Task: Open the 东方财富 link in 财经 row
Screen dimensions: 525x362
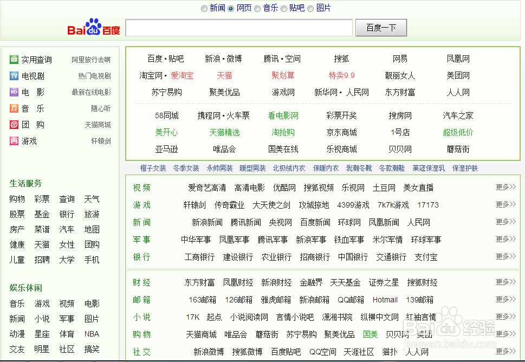Action: (199, 283)
